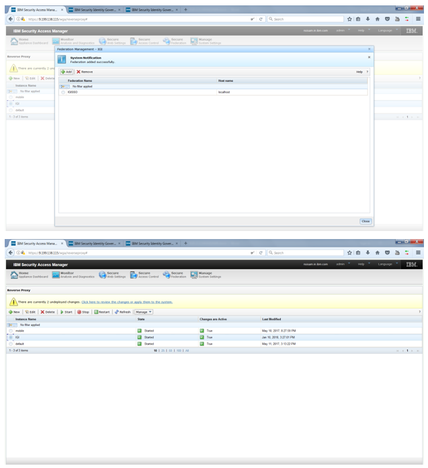The height and width of the screenshot is (468, 428).
Task: Open the Pocket icon in lower browser toolbar
Action: (387, 252)
